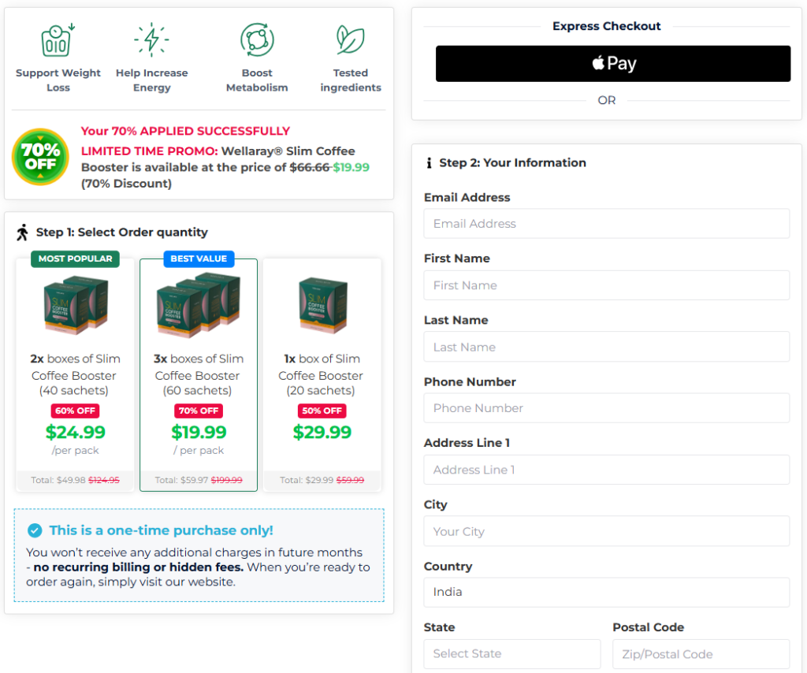Image resolution: width=807 pixels, height=673 pixels.
Task: Click the single box product image
Action: (x=322, y=306)
